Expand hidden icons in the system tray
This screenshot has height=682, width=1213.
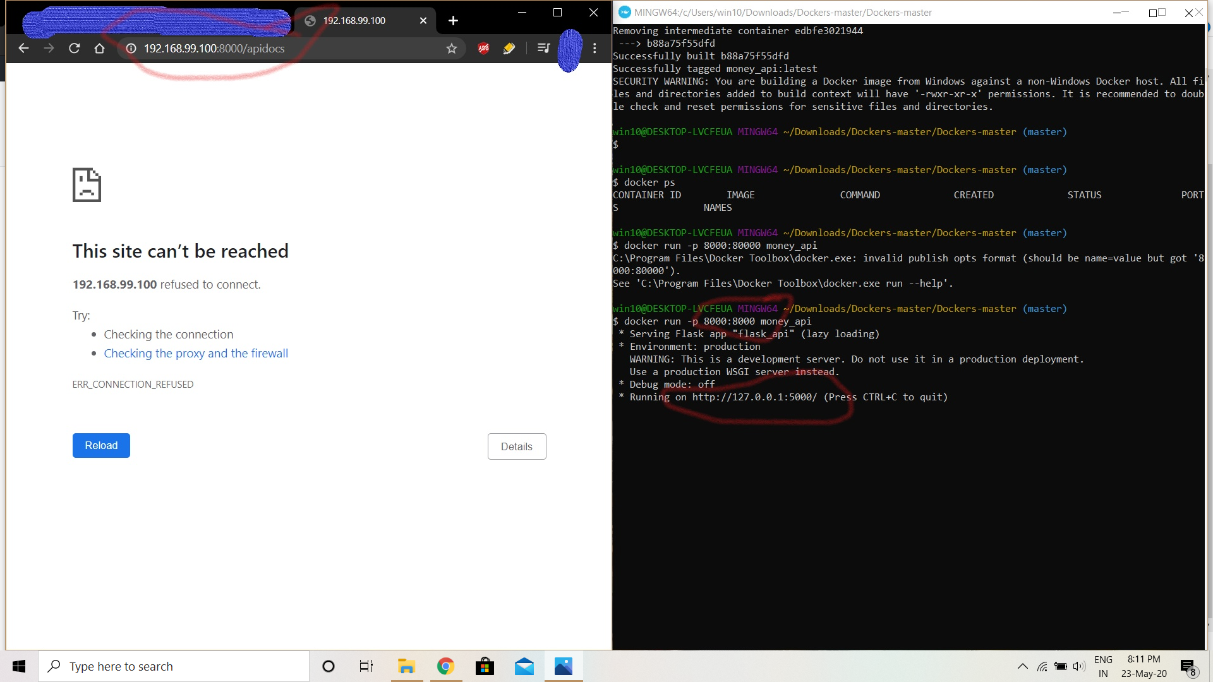tap(1022, 666)
